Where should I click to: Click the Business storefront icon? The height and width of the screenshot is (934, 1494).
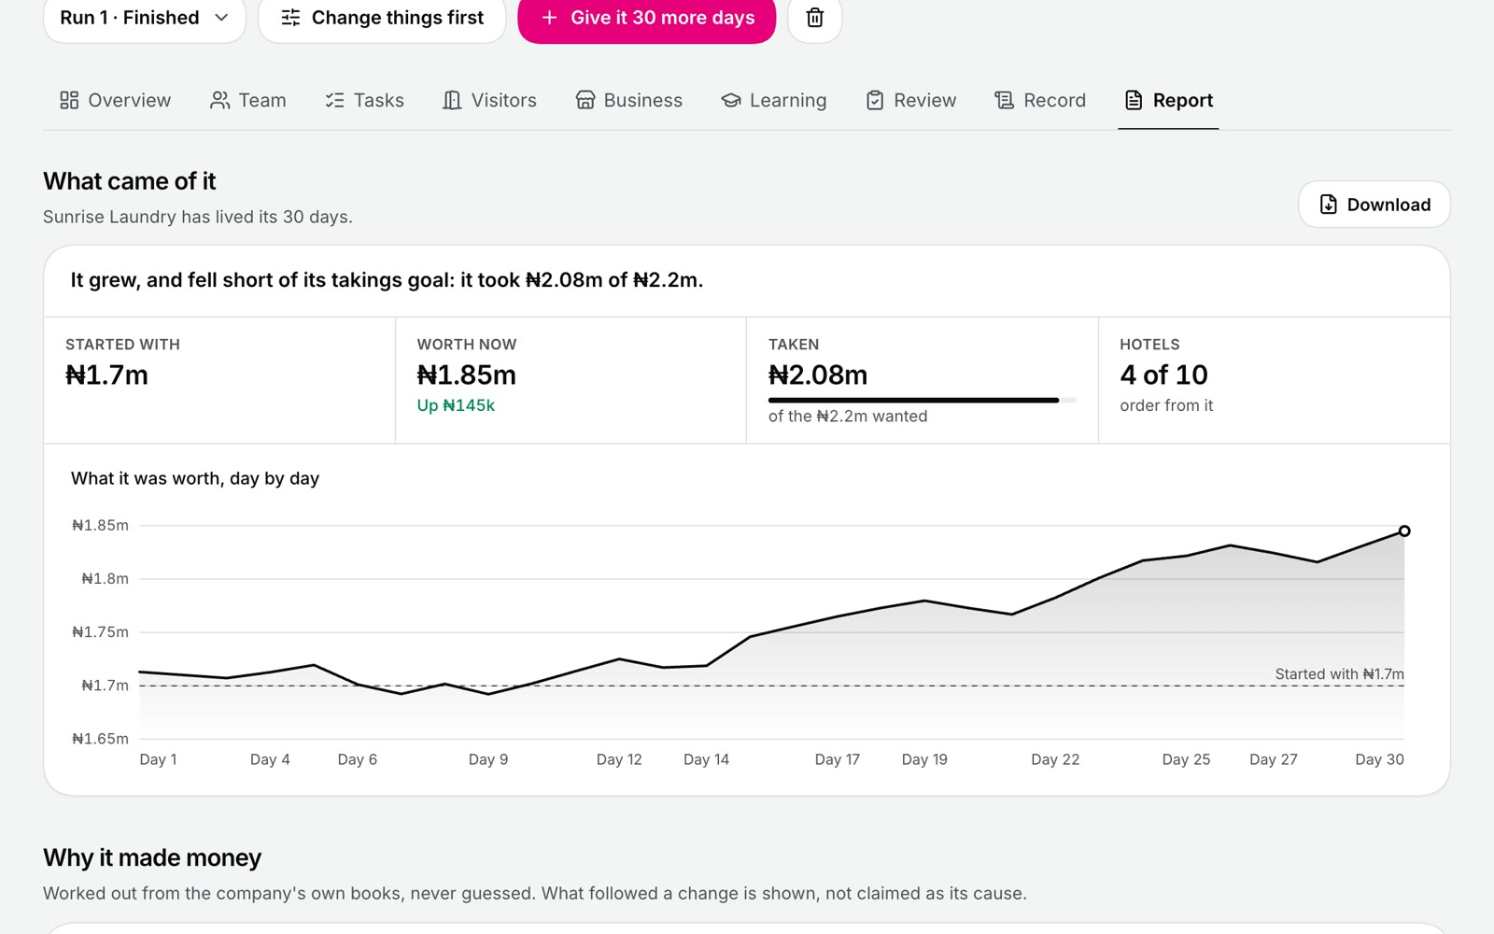[585, 100]
